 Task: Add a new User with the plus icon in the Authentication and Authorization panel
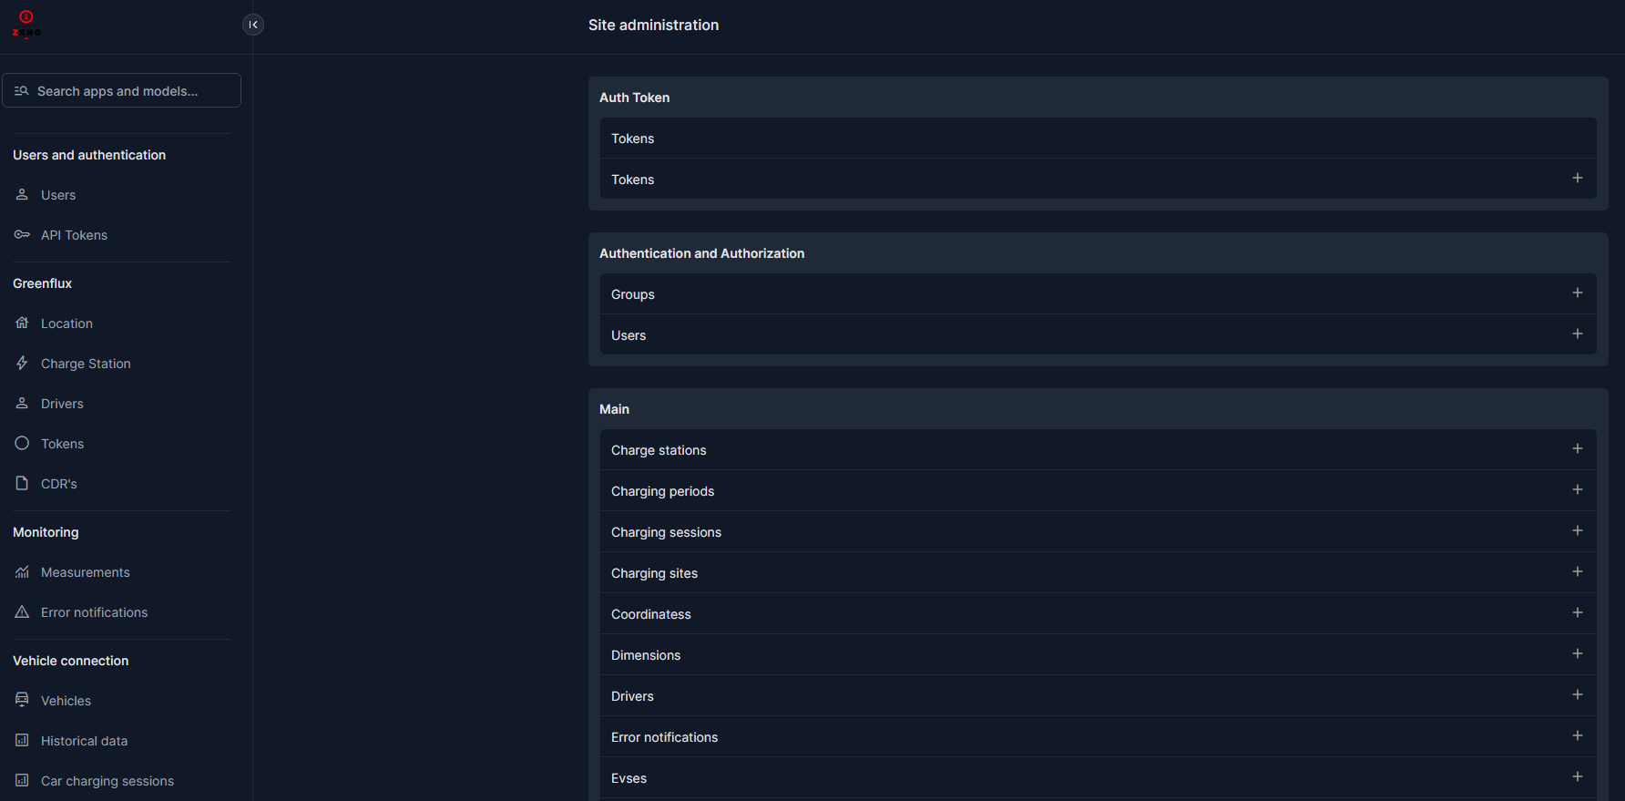click(x=1578, y=334)
